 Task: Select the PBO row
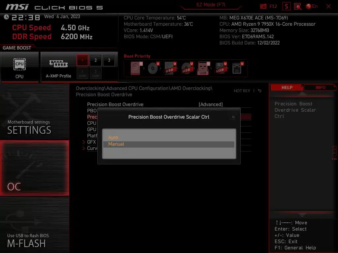click(92, 111)
